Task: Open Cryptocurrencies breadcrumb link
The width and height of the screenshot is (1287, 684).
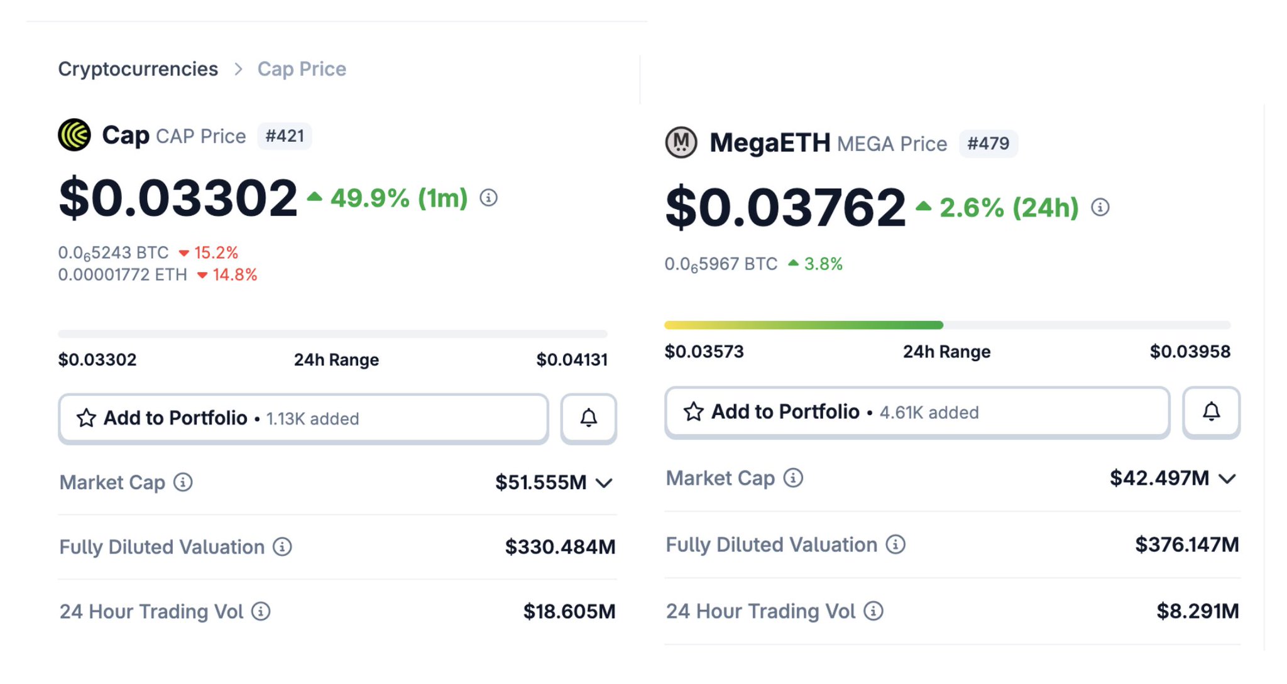Action: [x=138, y=69]
